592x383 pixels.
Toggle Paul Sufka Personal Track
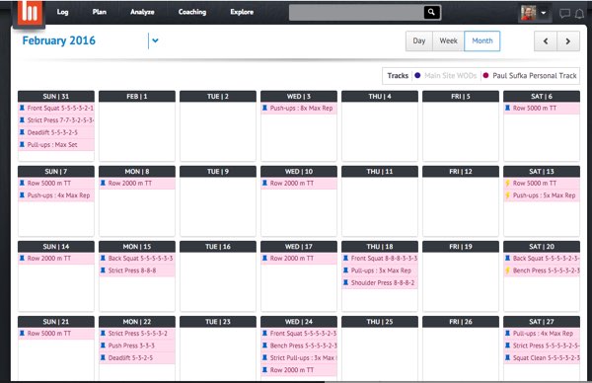click(x=530, y=76)
